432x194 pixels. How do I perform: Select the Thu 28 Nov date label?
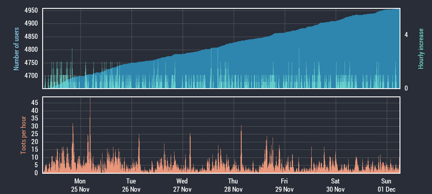[x=233, y=185]
